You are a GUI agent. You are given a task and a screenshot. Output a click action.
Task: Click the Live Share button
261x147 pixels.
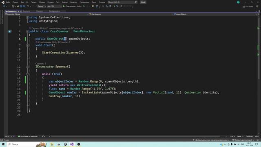click(x=248, y=7)
